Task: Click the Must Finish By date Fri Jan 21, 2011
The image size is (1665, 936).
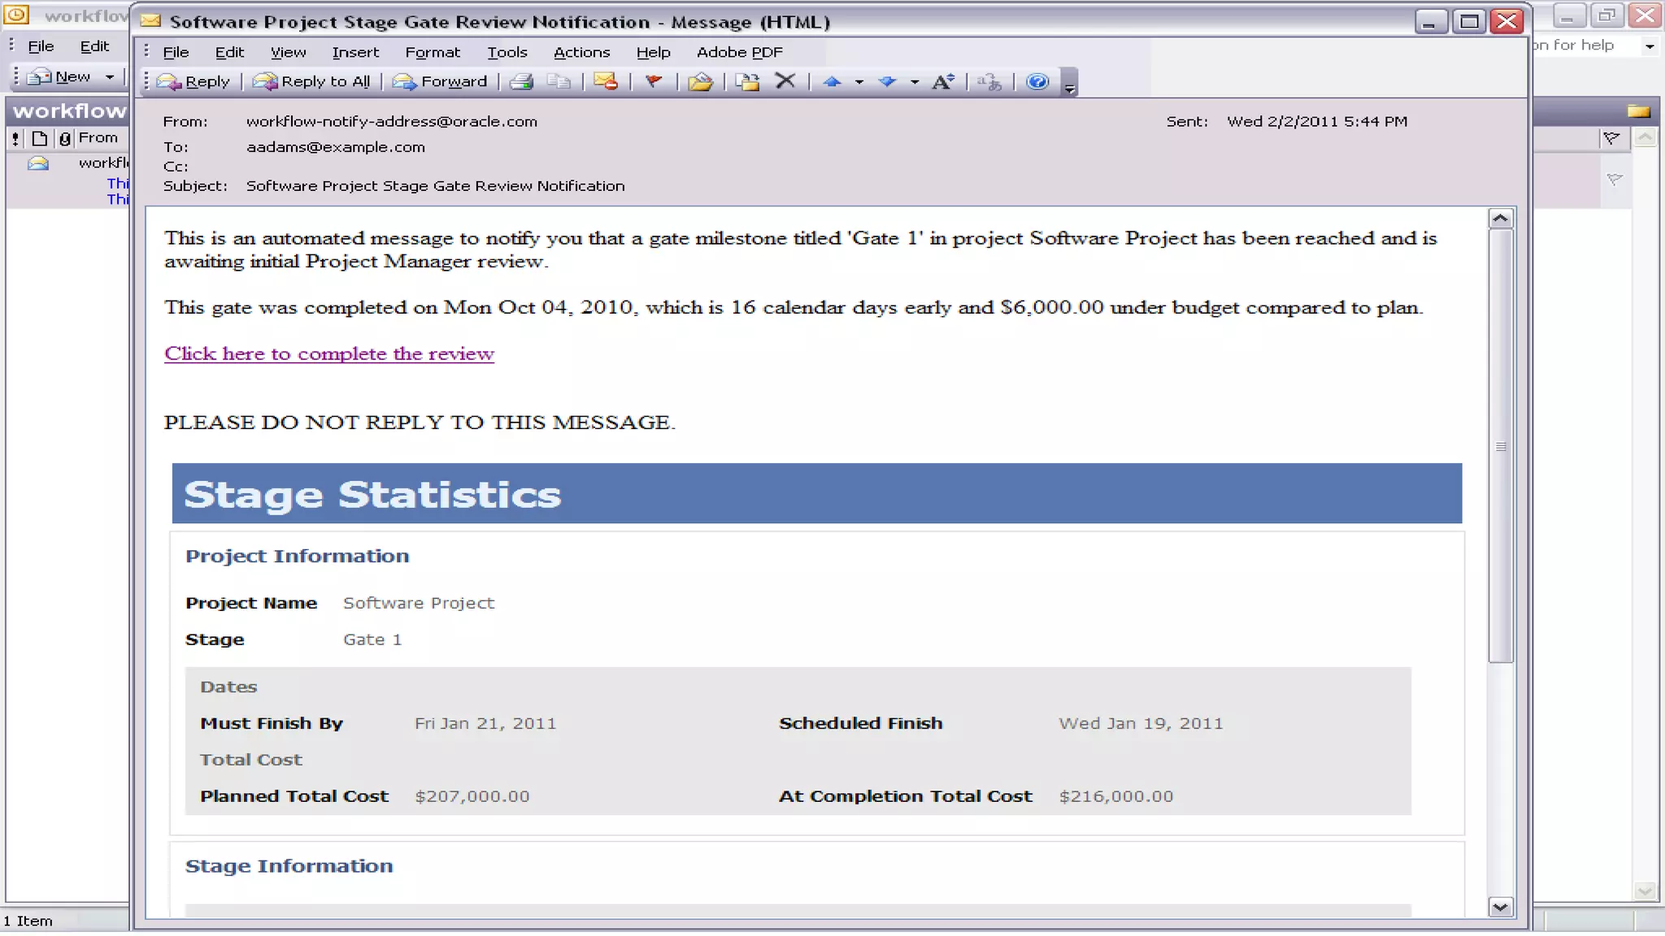Action: [x=485, y=723]
